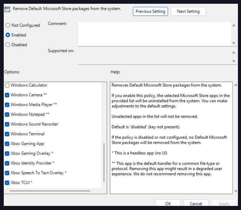Click 'Xbox Speech To Text Overlay *' label
The height and width of the screenshot is (210, 241).
tap(39, 173)
